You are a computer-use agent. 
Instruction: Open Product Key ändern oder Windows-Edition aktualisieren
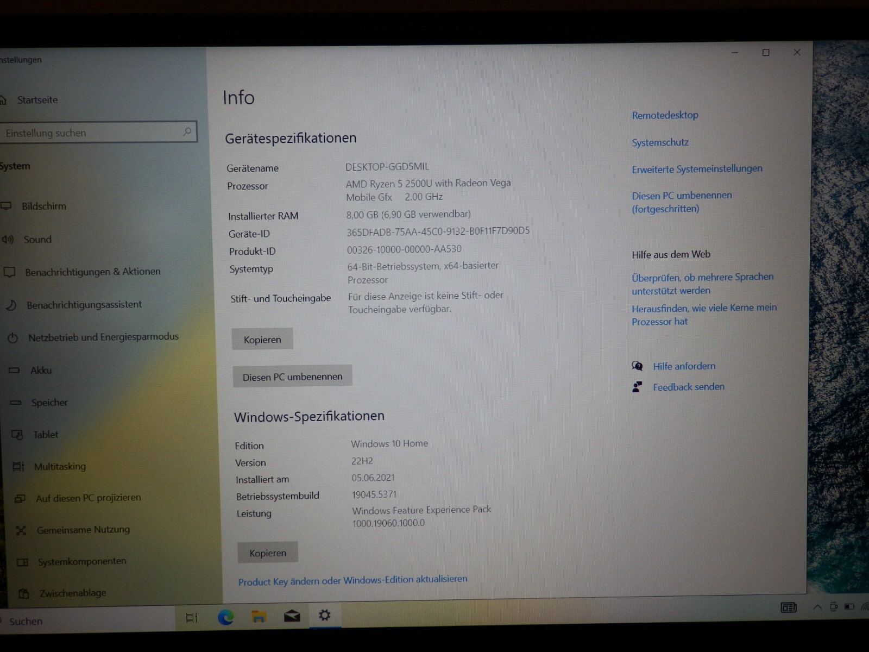click(352, 580)
